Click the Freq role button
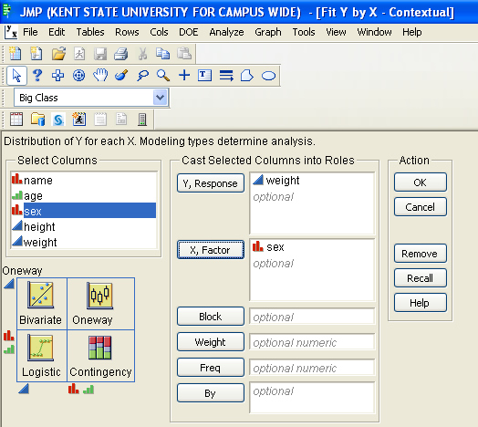This screenshot has height=427, width=478. (211, 368)
